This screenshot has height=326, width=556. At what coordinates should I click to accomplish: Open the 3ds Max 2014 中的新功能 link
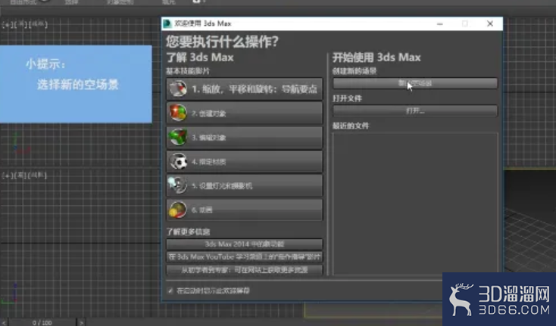pos(245,244)
